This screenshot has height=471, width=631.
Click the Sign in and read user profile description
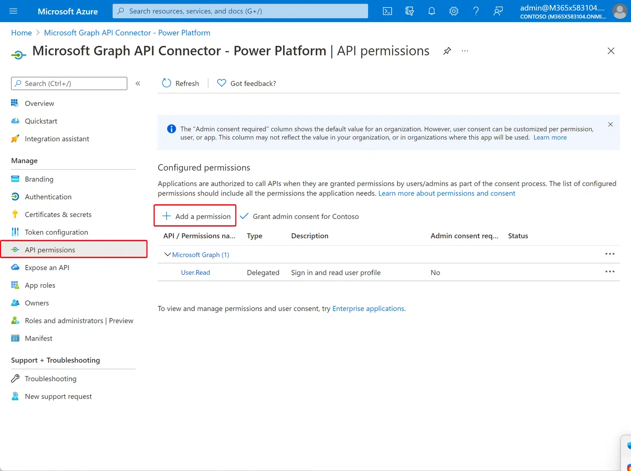point(336,272)
